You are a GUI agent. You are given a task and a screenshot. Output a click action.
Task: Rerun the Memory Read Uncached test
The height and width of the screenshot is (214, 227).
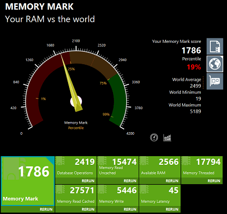[x=130, y=181]
